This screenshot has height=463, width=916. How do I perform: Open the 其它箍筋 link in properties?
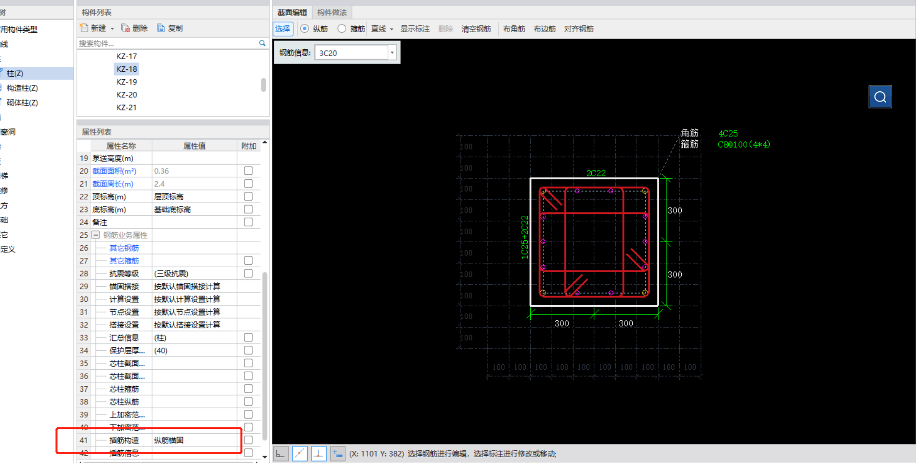click(124, 261)
